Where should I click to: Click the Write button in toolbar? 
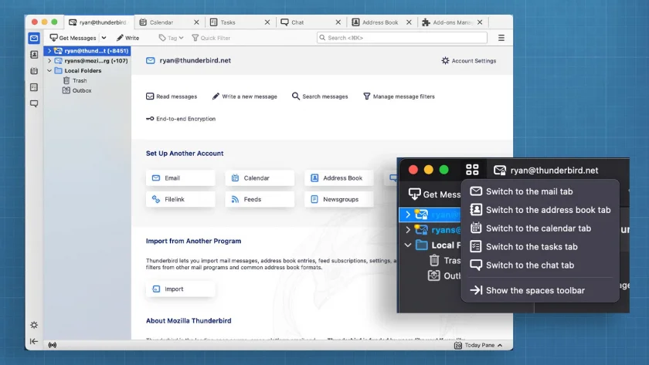pos(127,38)
